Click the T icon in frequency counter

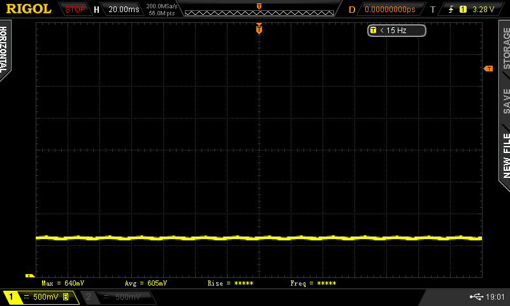[373, 30]
